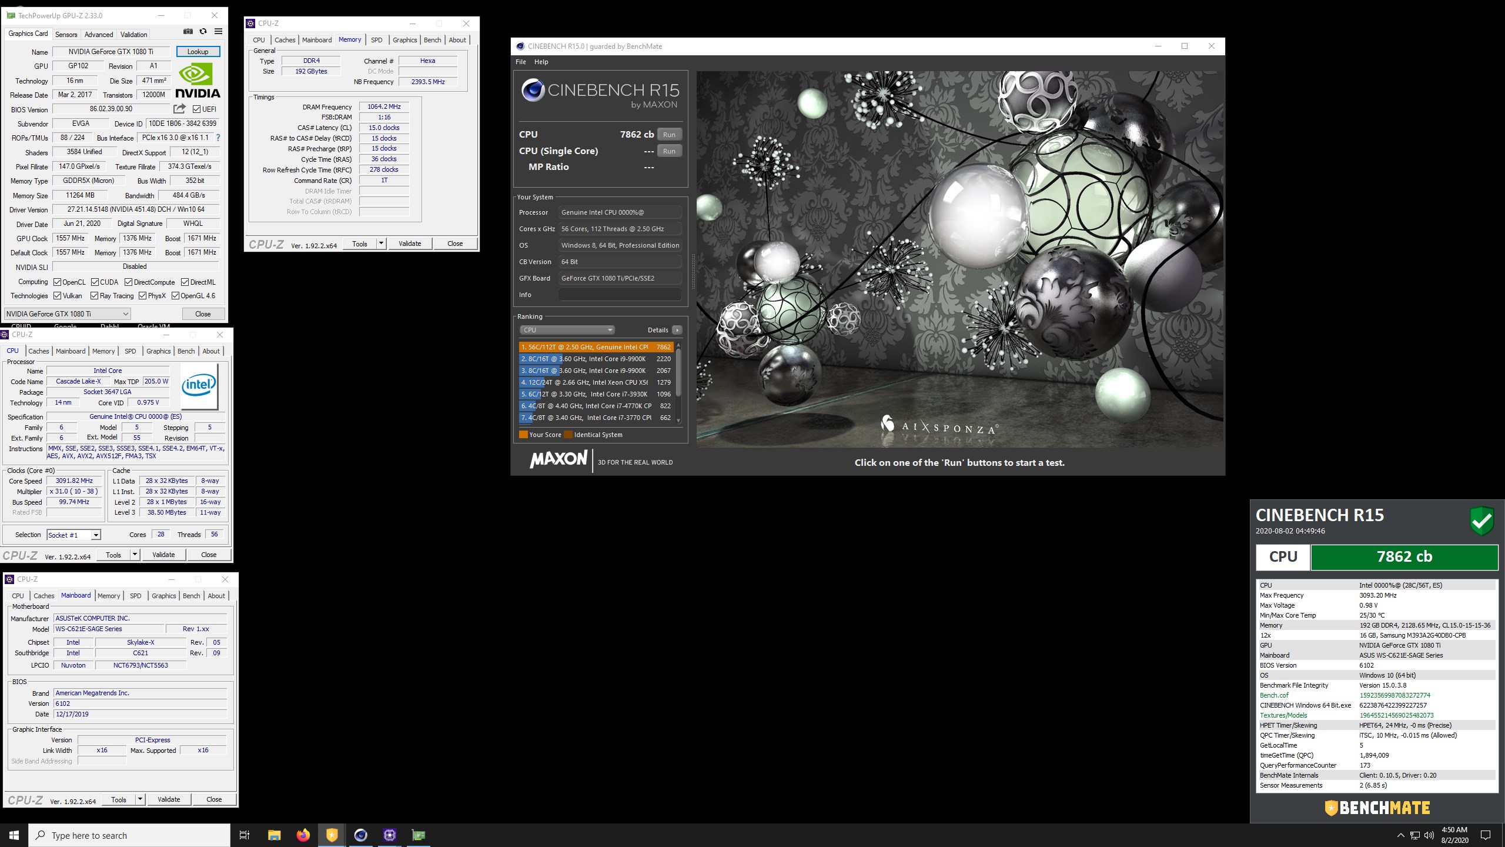Expand Tools arrow in CPU-Z Memory window

click(x=381, y=244)
